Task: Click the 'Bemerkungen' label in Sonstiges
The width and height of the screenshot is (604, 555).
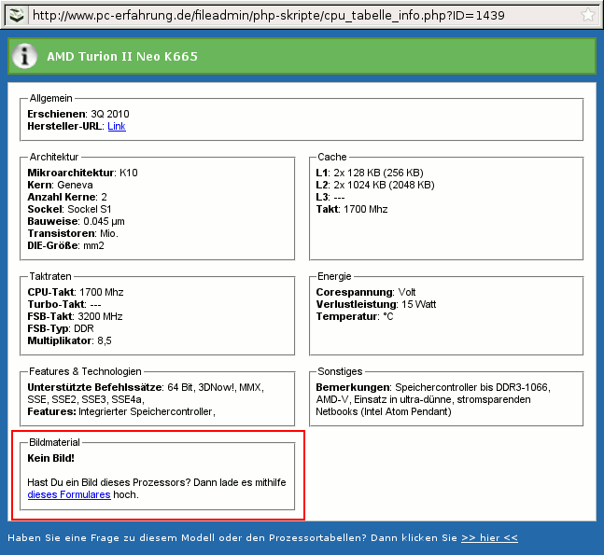Action: coord(352,386)
